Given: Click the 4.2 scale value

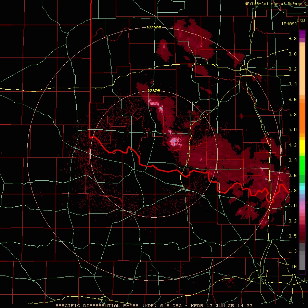Looking at the screenshot, I should pos(293,145).
